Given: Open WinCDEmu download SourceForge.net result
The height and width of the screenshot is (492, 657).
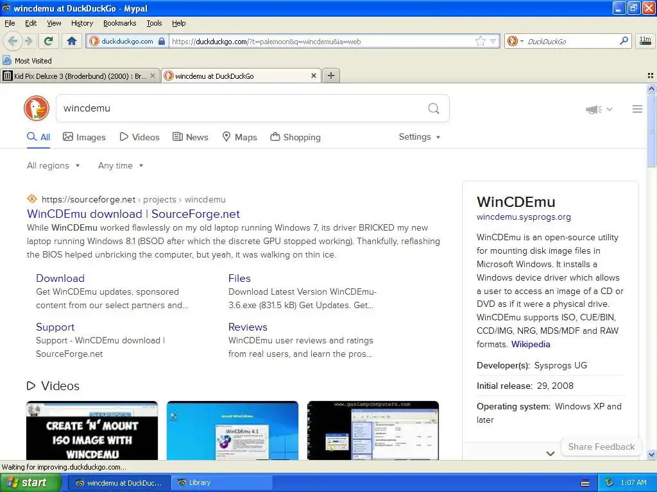Looking at the screenshot, I should pyautogui.click(x=133, y=214).
